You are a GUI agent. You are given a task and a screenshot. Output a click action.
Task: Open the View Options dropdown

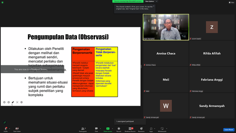pyautogui.click(x=151, y=1)
